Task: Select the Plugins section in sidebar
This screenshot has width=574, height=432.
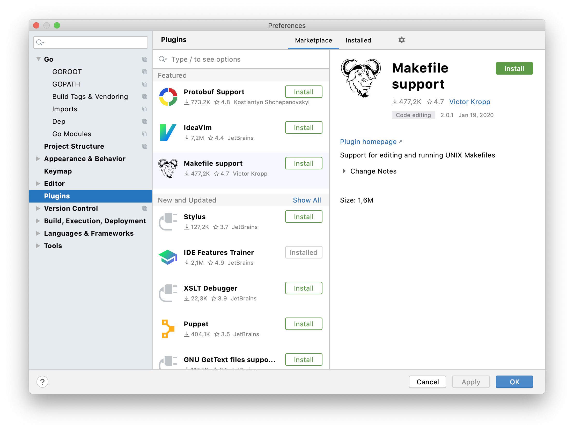Action: coord(57,196)
